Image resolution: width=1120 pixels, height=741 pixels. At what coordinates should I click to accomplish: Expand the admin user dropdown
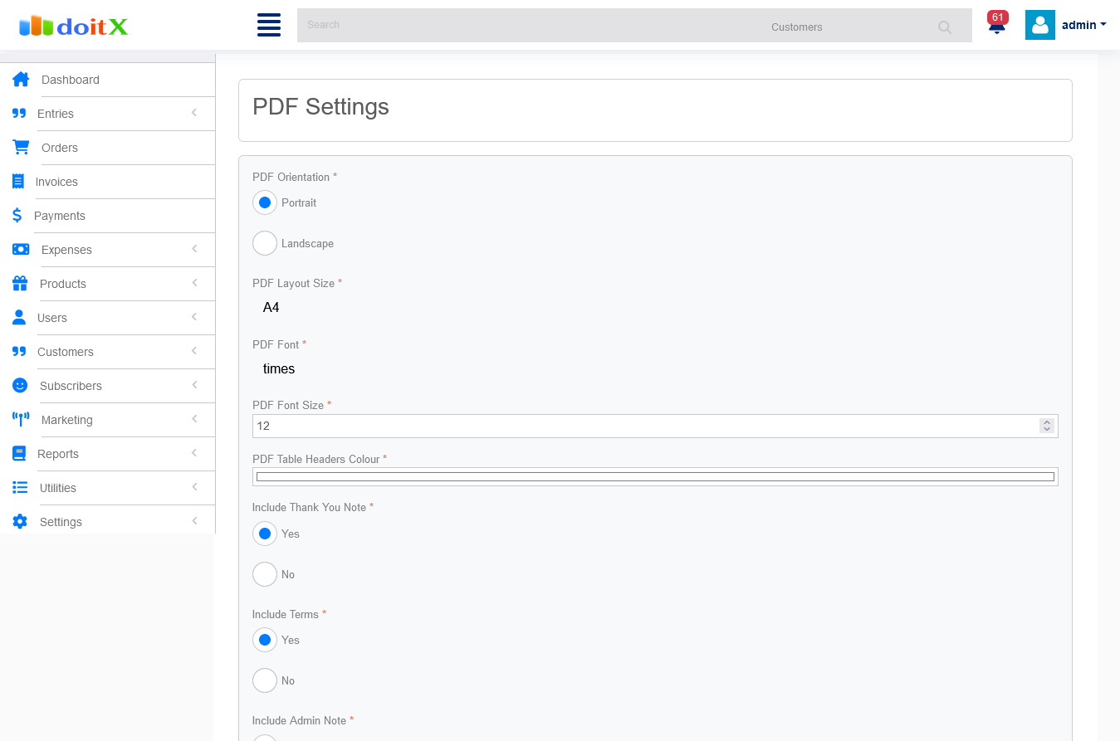(x=1083, y=25)
